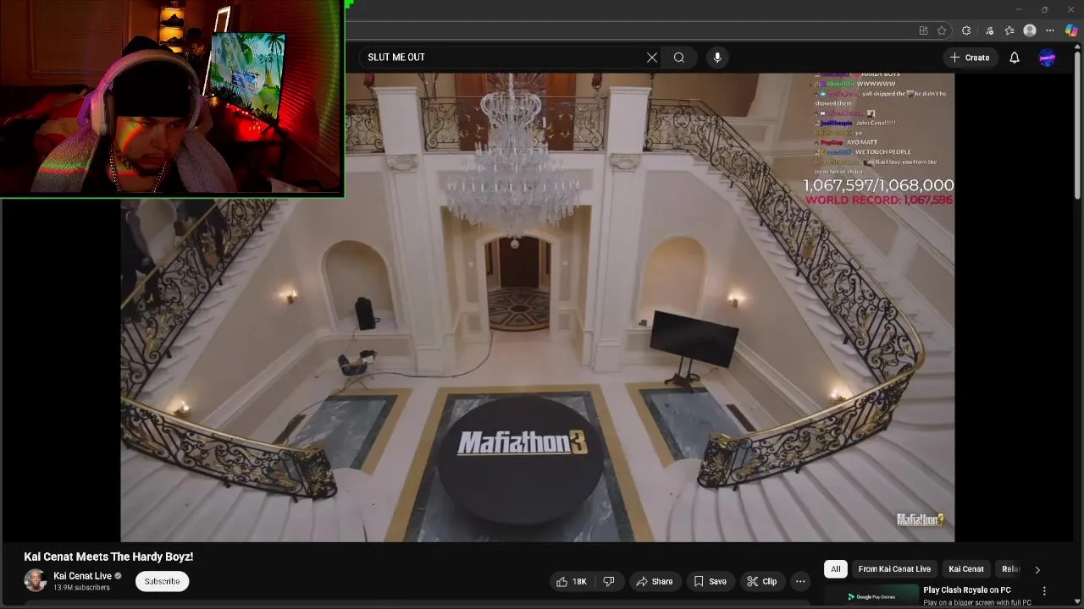Open browser profile icon
Viewport: 1084px width, 609px height.
coord(1030,30)
